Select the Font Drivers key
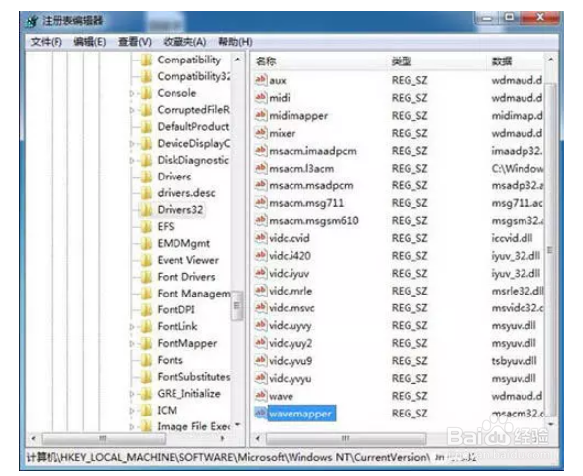 186,277
